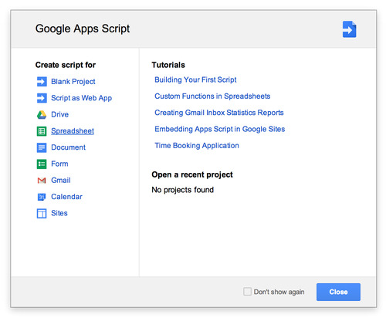The height and width of the screenshot is (318, 386).
Task: Create a script for Sites
Action: (59, 213)
